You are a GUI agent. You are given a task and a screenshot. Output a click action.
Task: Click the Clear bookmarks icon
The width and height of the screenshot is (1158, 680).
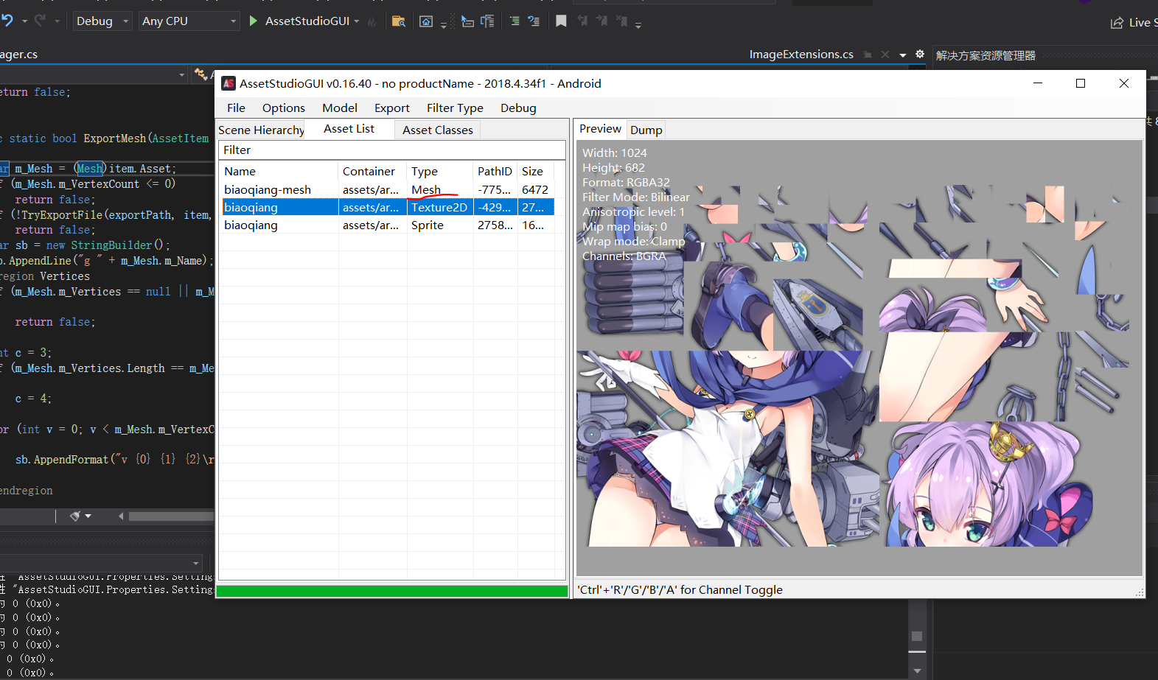tap(621, 21)
